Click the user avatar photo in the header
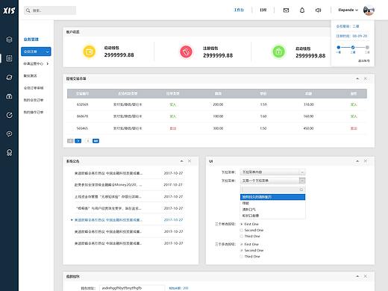 (x=369, y=10)
